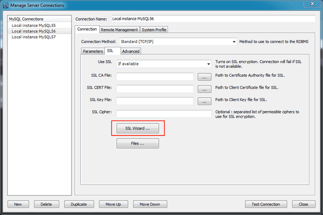
Task: Browse for SSL CA File
Action: pyautogui.click(x=203, y=77)
